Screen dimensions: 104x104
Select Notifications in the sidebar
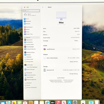[28, 27]
